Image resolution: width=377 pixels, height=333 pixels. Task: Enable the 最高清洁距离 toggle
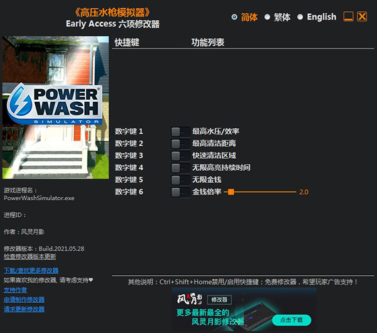(x=180, y=143)
